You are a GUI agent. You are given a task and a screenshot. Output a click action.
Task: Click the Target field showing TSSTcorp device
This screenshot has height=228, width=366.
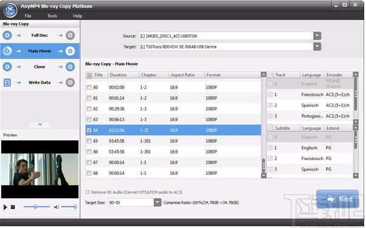(226, 47)
